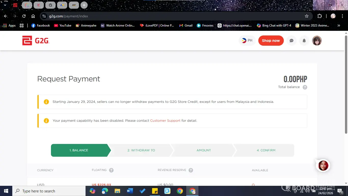Screen dimensions: 348x196
Task: Open the Gmail bookmark
Action: (186, 26)
